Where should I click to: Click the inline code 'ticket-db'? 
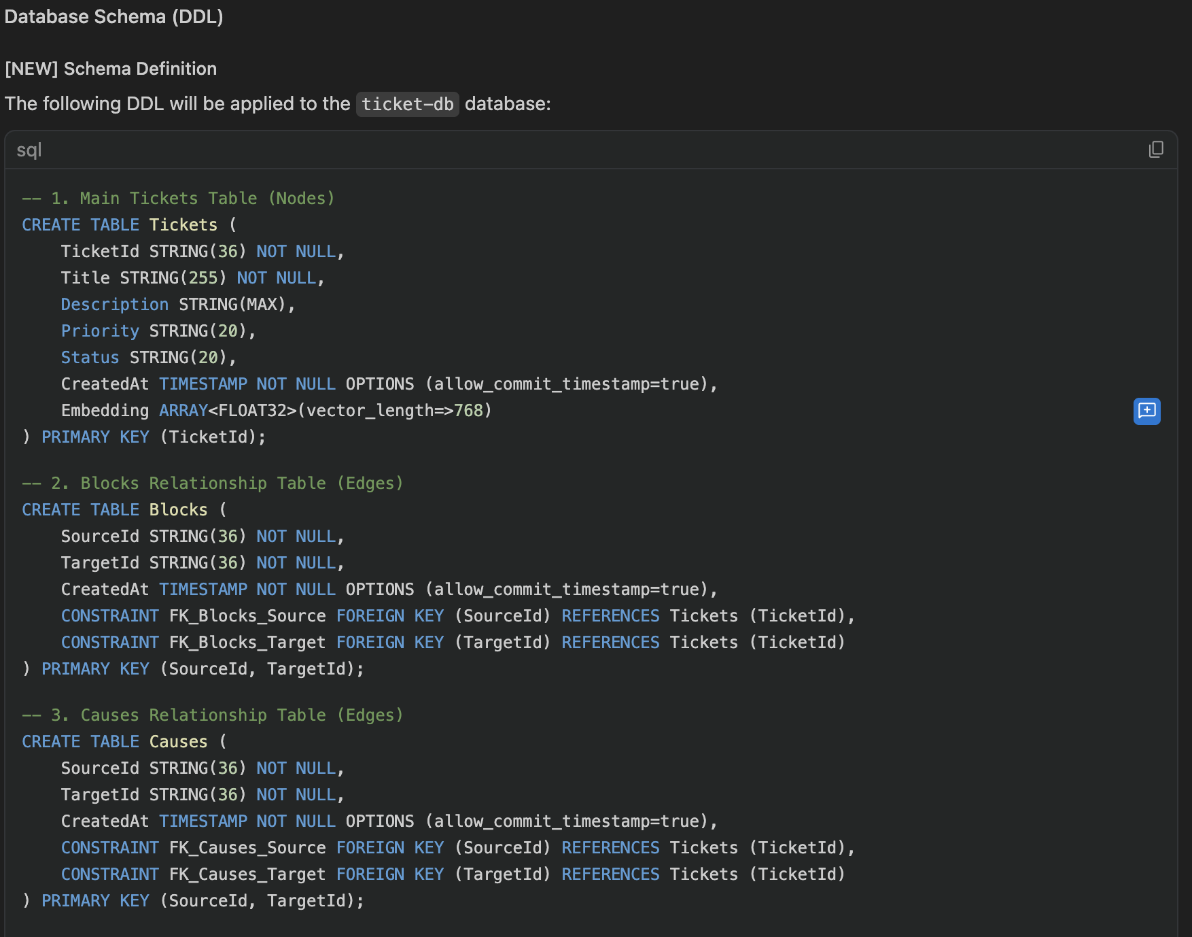407,104
